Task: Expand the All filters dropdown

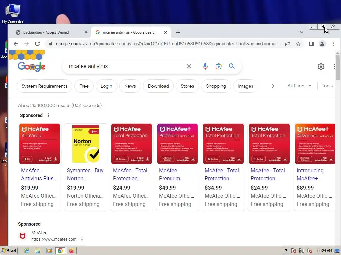Action: (x=299, y=86)
